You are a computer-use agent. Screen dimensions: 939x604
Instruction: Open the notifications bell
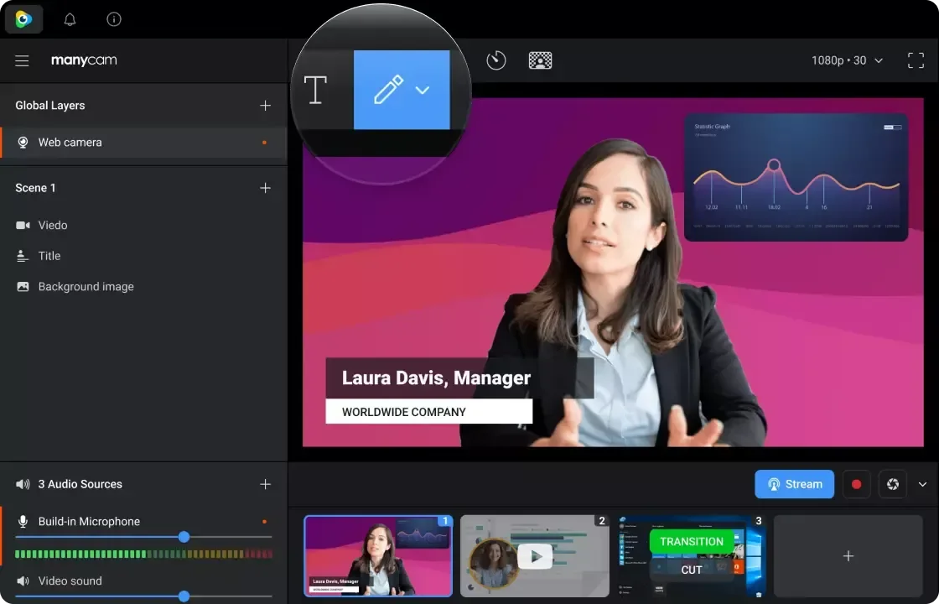tap(70, 18)
